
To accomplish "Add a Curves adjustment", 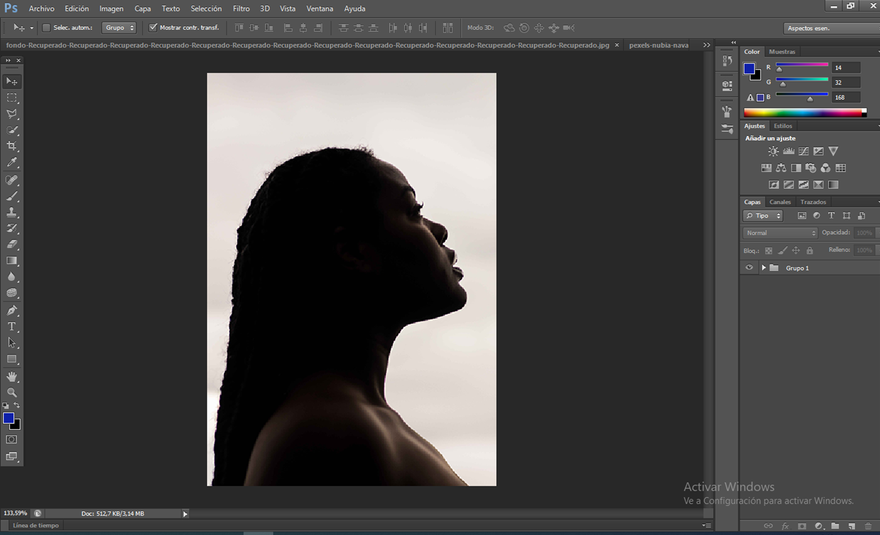I will pos(803,151).
